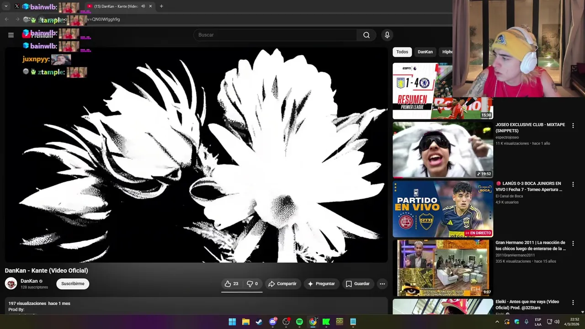The image size is (585, 329).
Task: Open the Gran Hermano 2011 video title
Action: [x=530, y=245]
